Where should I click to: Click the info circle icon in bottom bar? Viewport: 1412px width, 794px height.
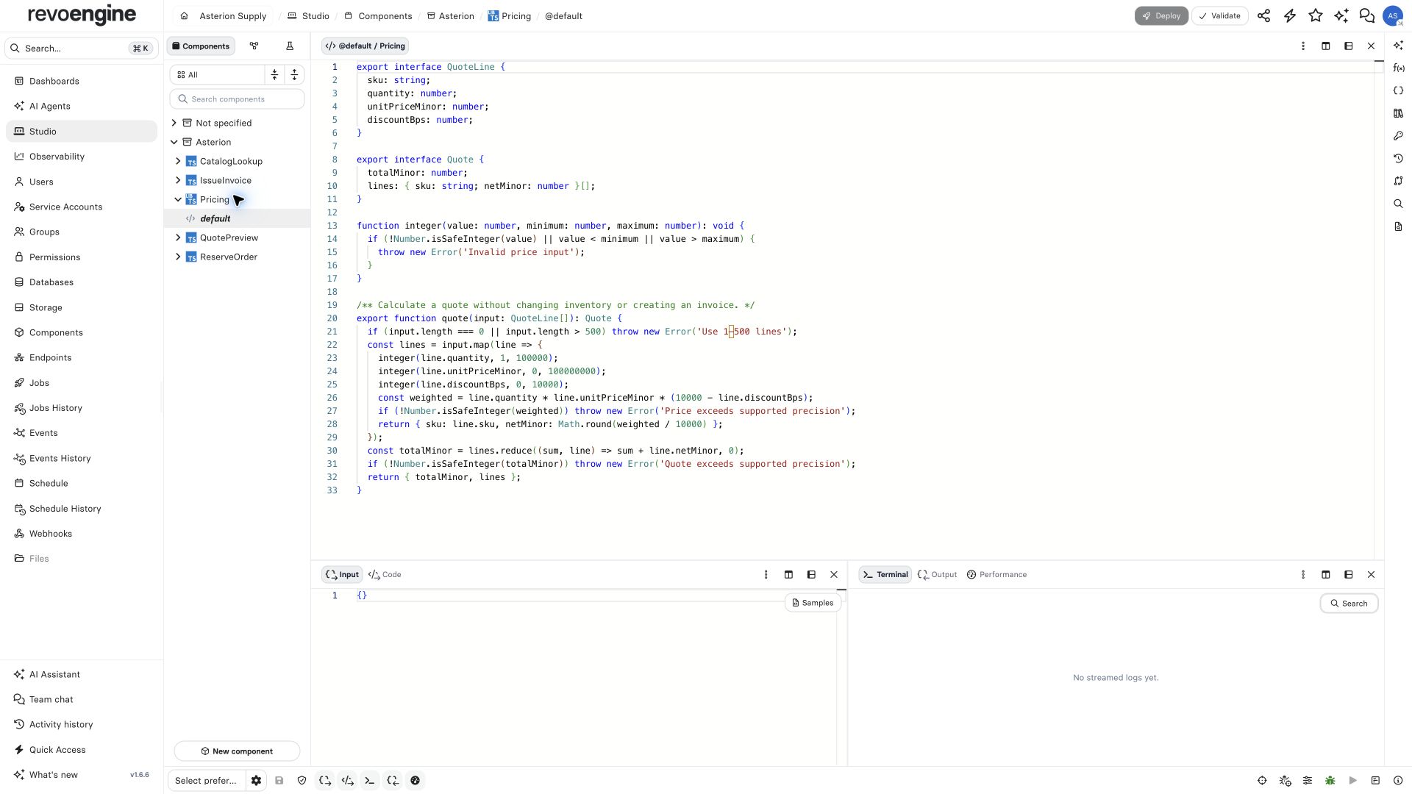(x=1398, y=781)
